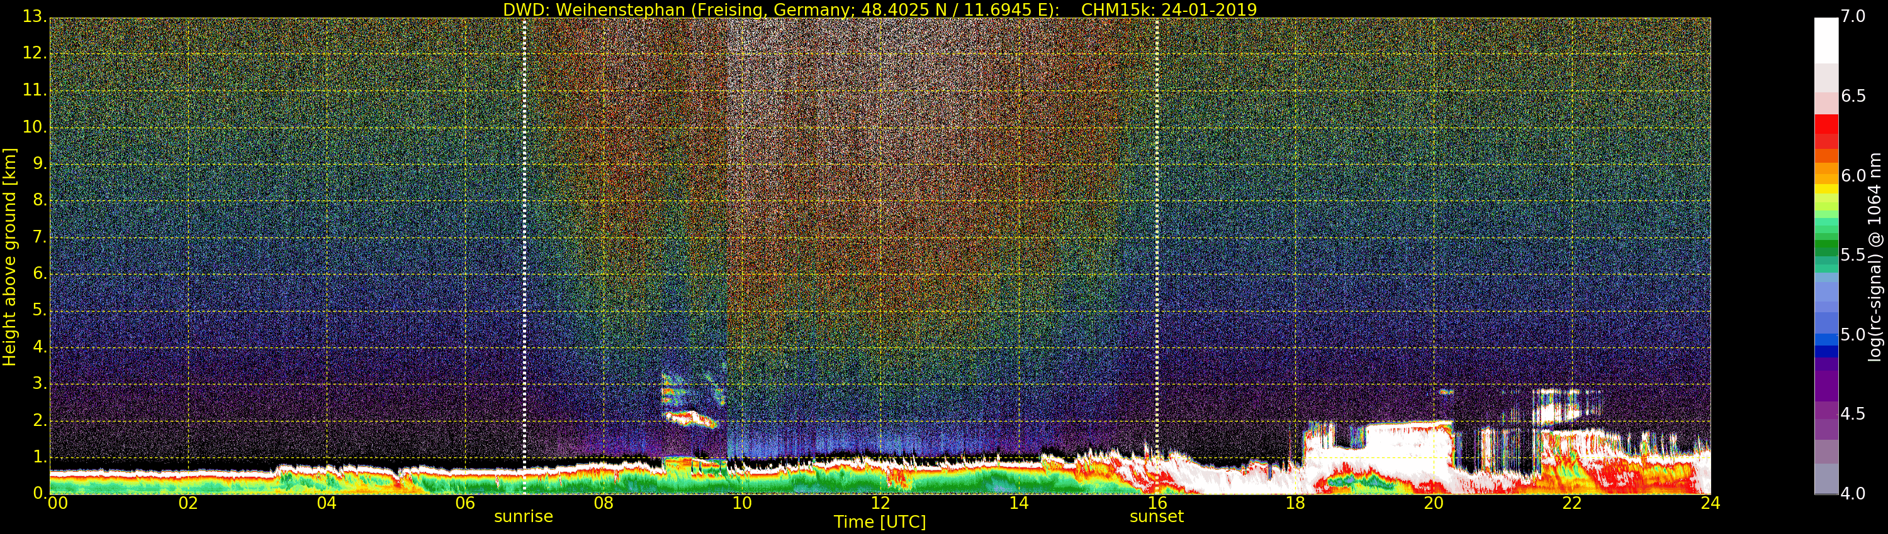Screen dimensions: 1888x534
Task: Click the white top segment of the colorbar
Action: coord(1826,40)
